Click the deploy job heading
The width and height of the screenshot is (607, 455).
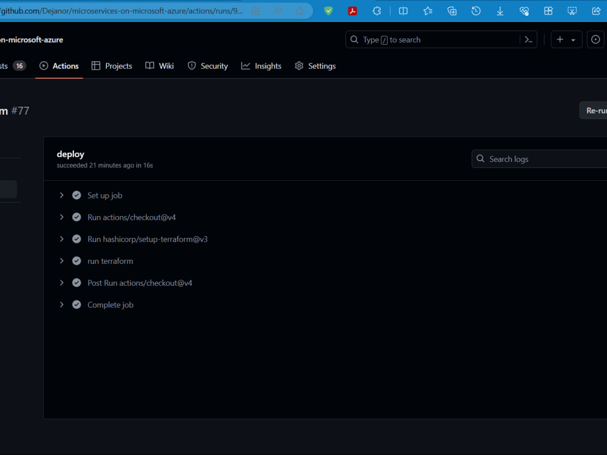[70, 154]
